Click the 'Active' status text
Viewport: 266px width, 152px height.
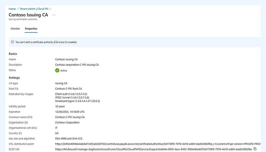click(x=64, y=71)
